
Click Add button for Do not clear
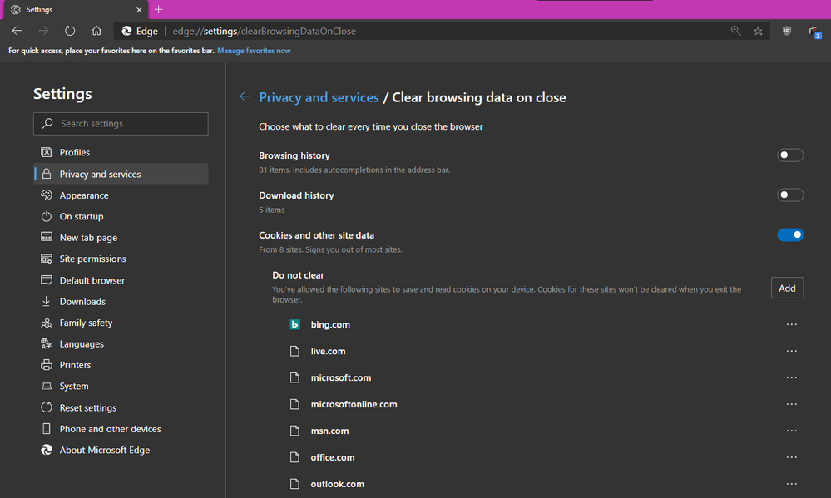click(x=787, y=288)
